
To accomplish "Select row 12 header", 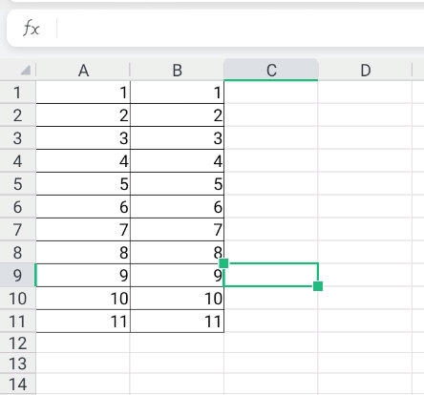I will coord(18,343).
